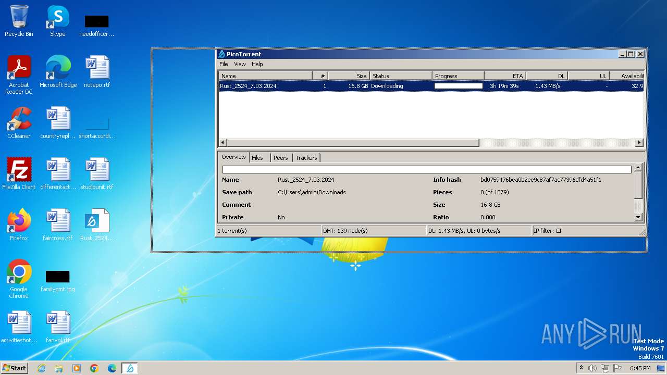Select PicoTorrent taskbar button

point(130,368)
